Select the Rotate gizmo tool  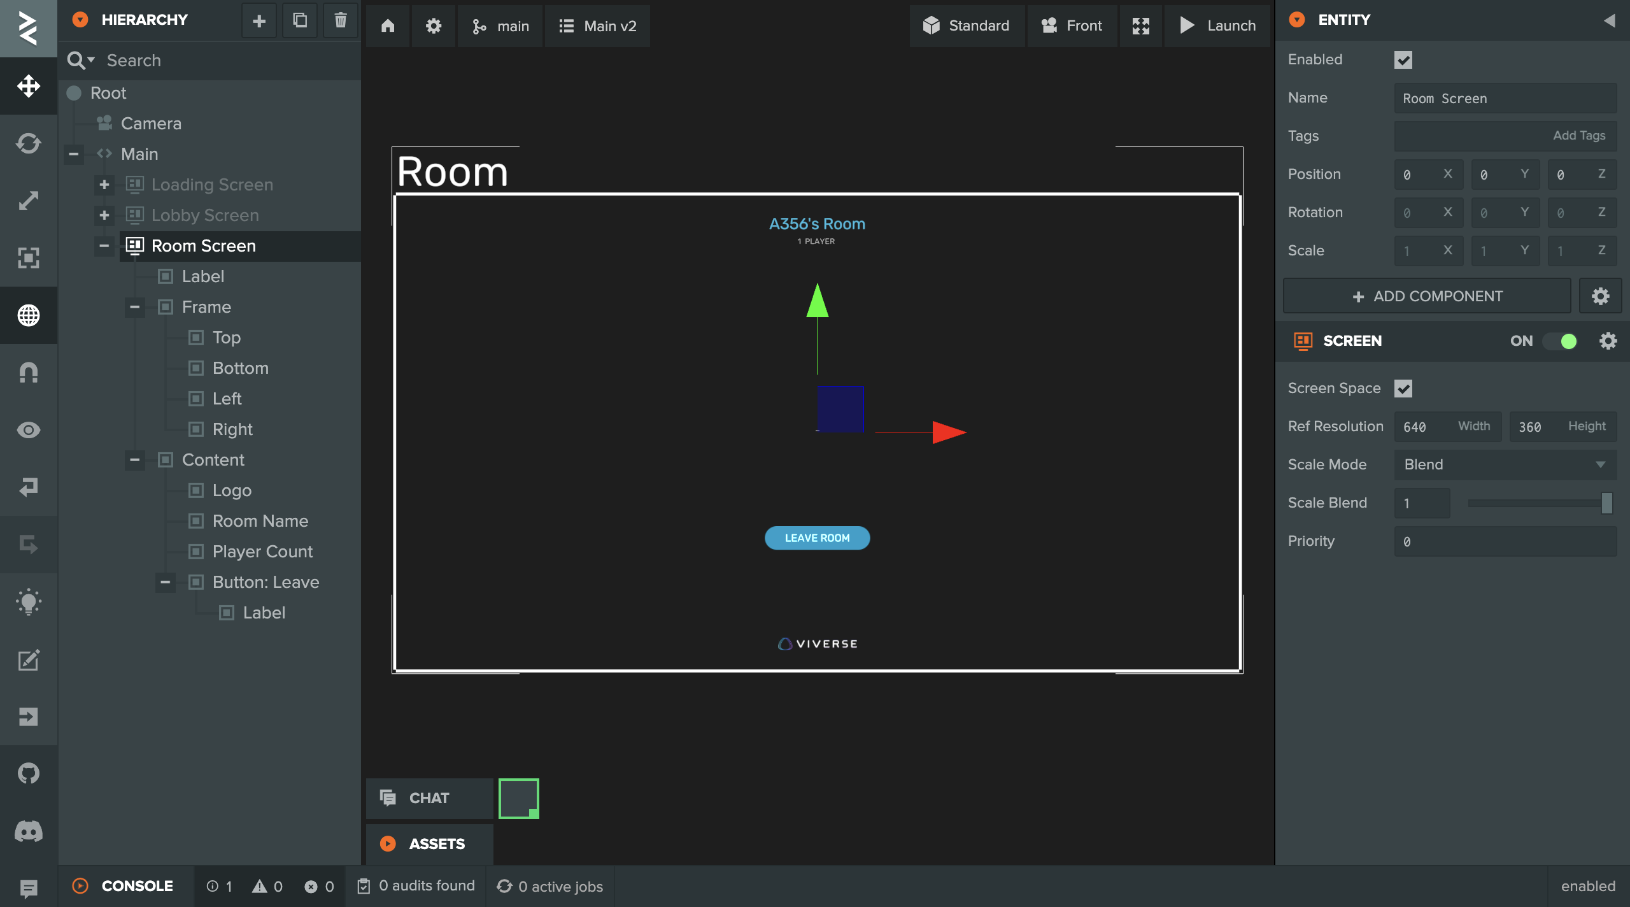point(29,143)
